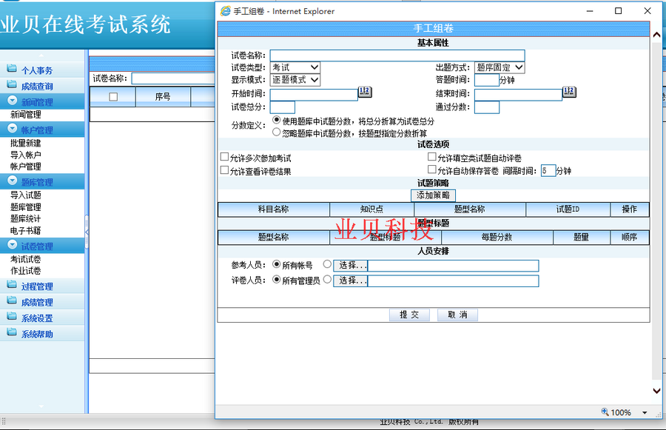Image resolution: width=666 pixels, height=430 pixels.
Task: Open the 显示模式 dropdown
Action: (295, 80)
